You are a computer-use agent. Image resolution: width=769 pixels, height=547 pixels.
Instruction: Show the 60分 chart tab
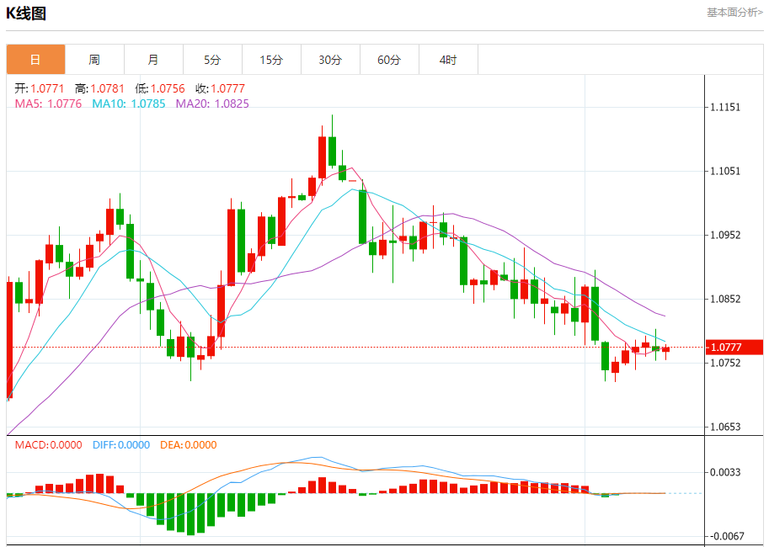(389, 60)
